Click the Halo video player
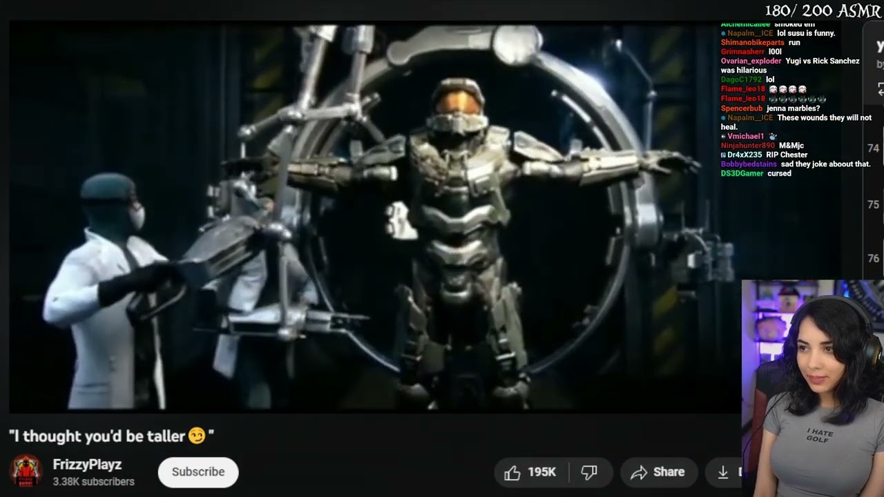The height and width of the screenshot is (497, 884). point(374,217)
